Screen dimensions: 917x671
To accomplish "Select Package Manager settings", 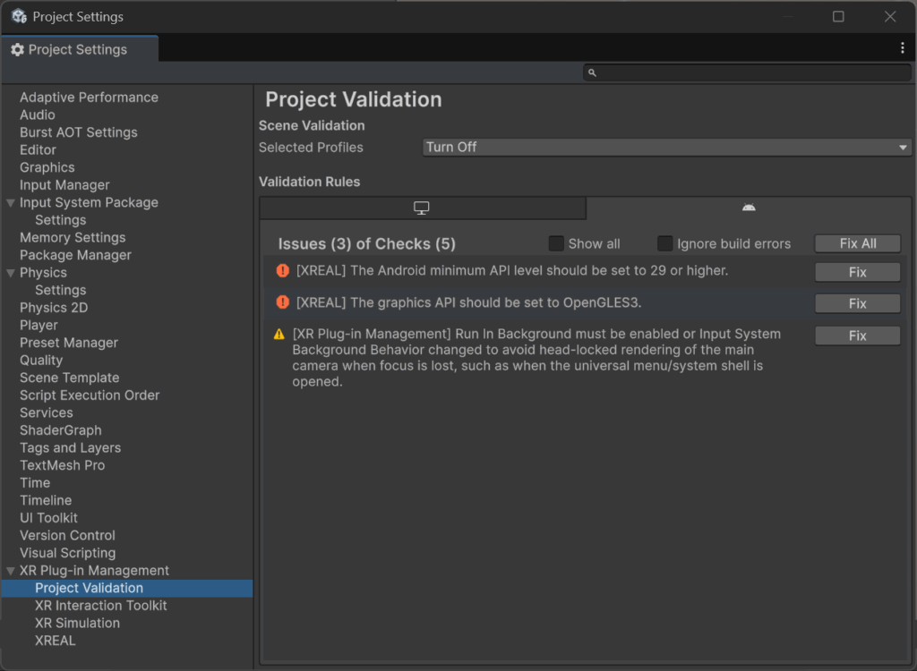I will (x=75, y=255).
